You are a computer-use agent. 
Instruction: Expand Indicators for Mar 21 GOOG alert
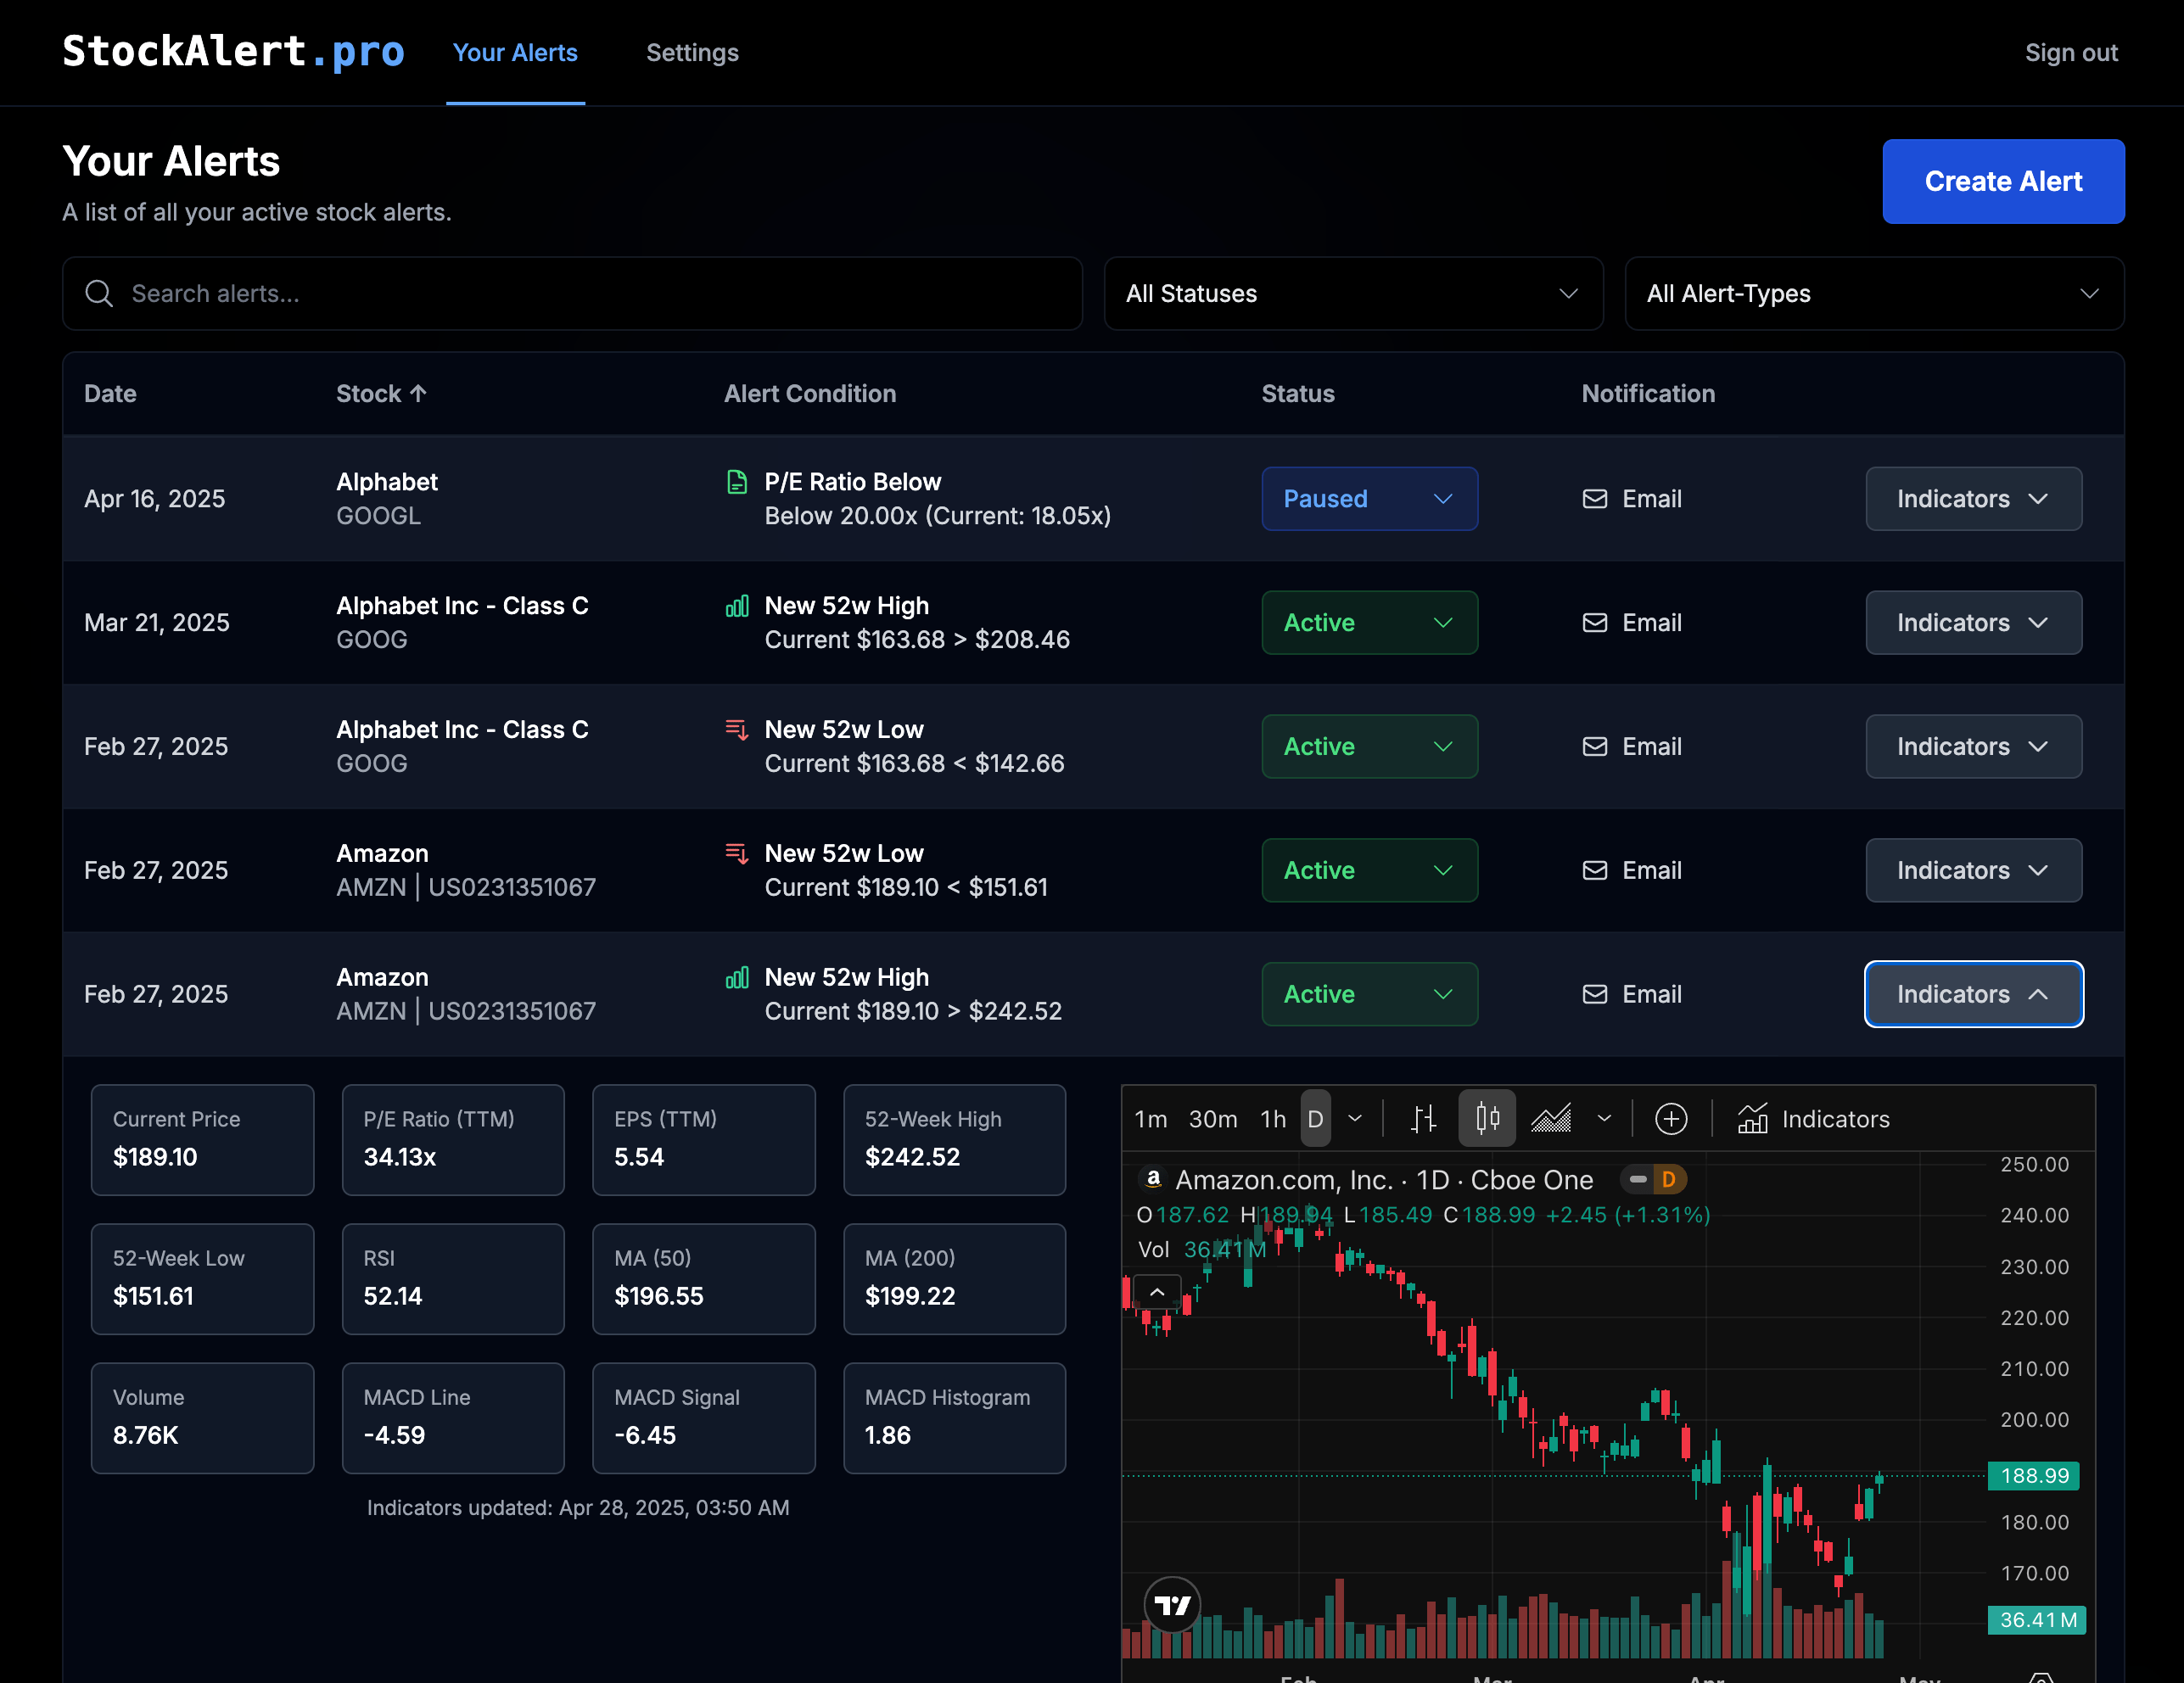1973,623
